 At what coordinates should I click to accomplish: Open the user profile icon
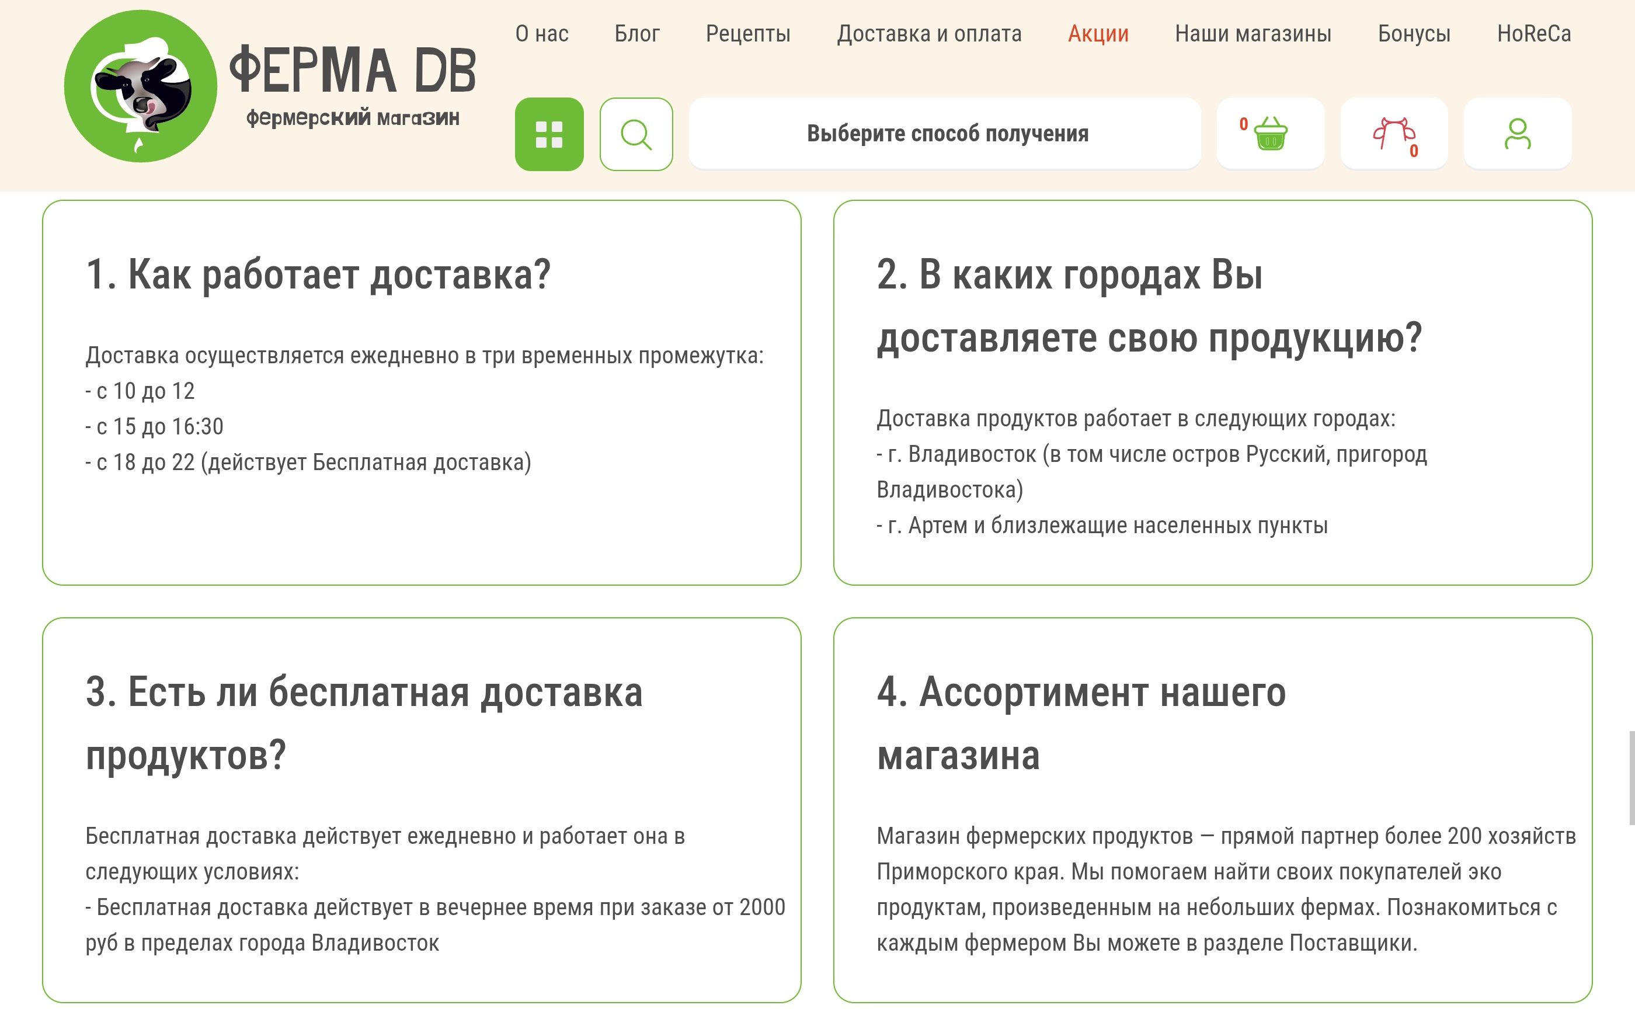pos(1517,133)
